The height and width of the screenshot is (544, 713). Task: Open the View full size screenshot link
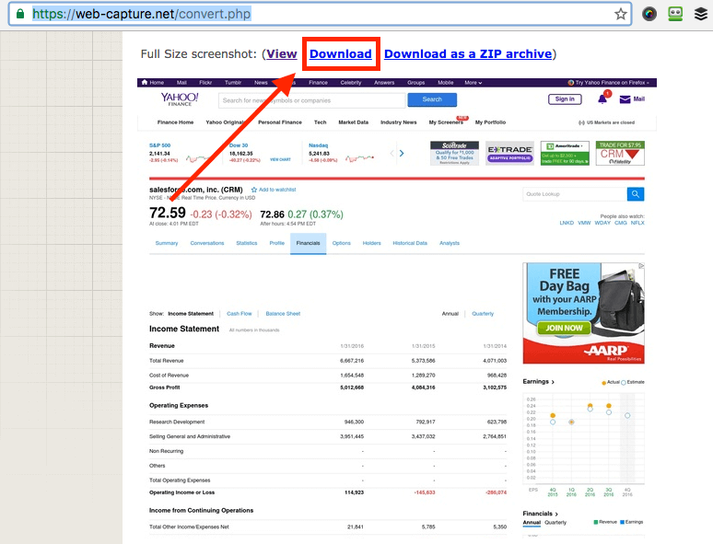tap(282, 53)
